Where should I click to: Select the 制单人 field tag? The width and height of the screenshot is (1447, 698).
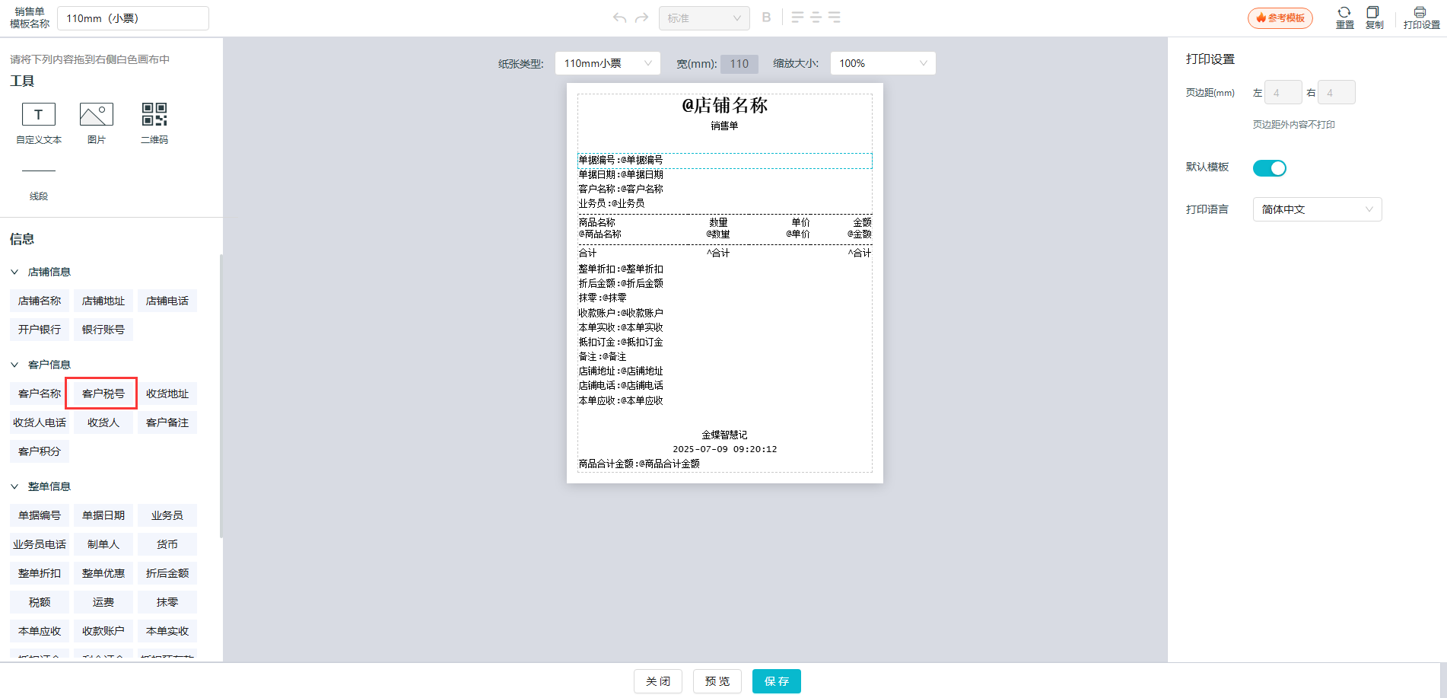pyautogui.click(x=103, y=544)
